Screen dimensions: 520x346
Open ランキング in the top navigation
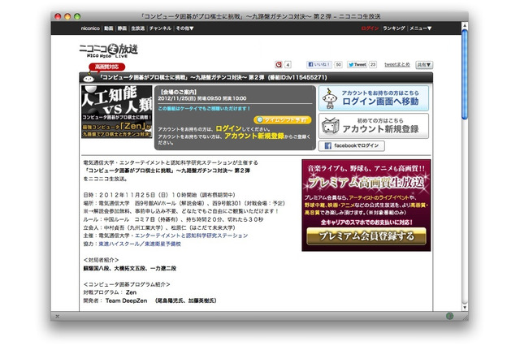click(x=393, y=28)
